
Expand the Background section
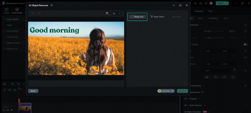coord(206,92)
